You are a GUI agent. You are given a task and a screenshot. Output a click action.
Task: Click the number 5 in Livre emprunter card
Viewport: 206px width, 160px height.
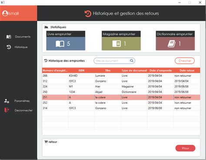(68, 44)
